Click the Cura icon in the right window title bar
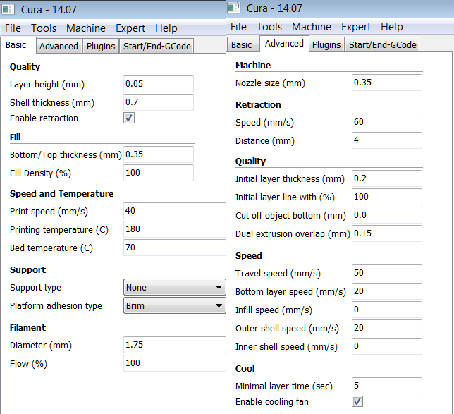Screen dimensions: 454x414 coord(235,8)
